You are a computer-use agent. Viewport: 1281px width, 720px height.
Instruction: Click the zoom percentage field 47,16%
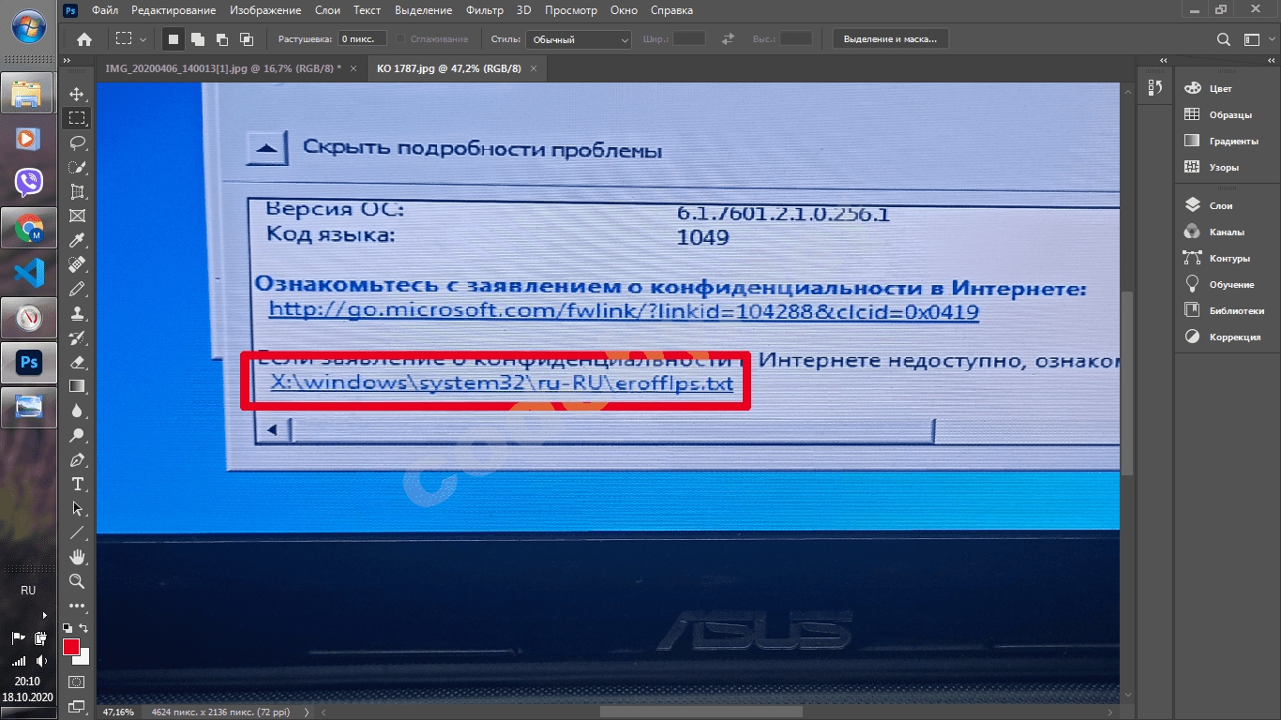(118, 712)
